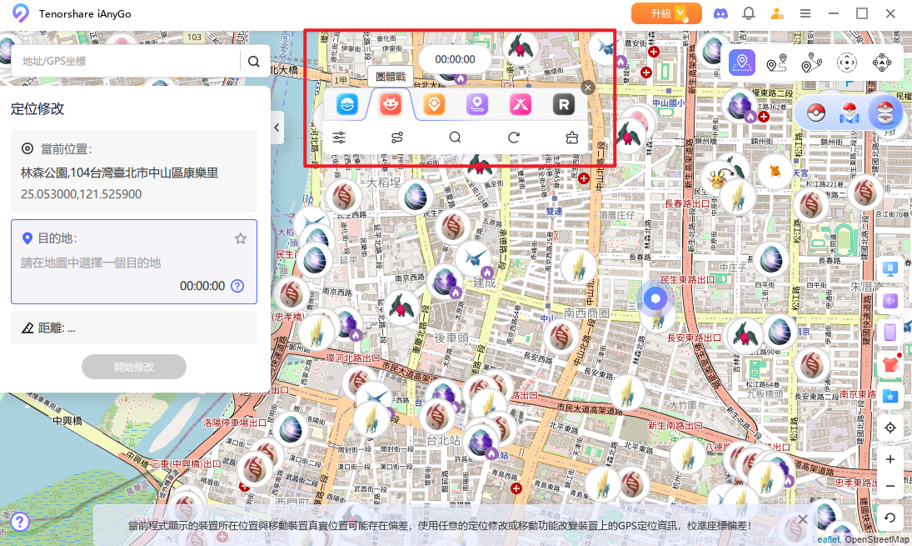Click the 00:00:00 timer pill on map
Viewport: 912px width, 546px height.
pyautogui.click(x=455, y=59)
